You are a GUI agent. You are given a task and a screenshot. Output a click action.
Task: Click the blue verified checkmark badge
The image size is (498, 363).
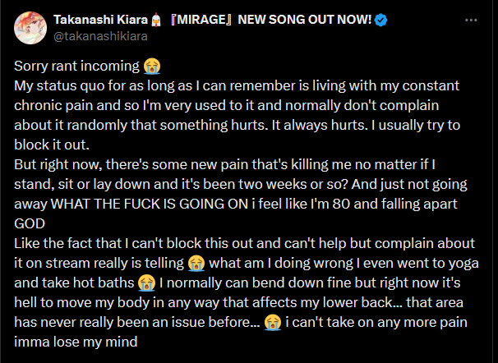tap(380, 20)
